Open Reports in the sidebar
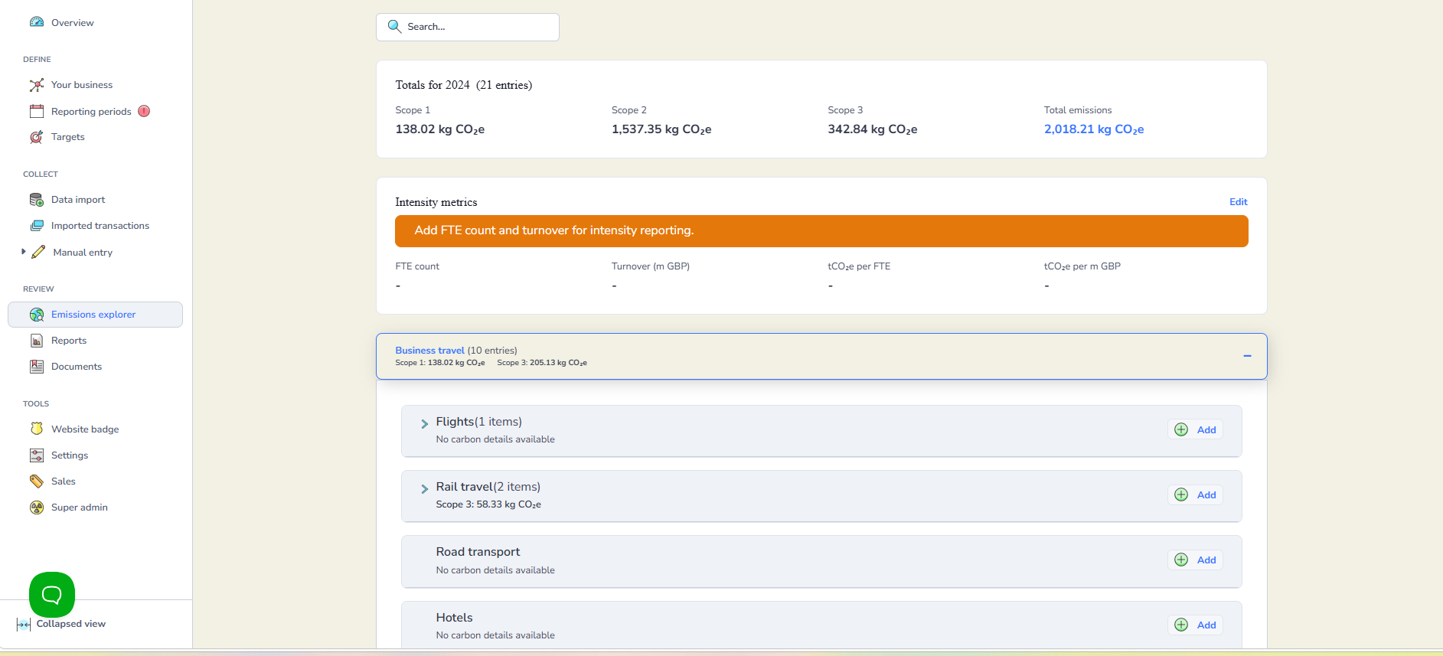This screenshot has height=656, width=1443. (69, 341)
